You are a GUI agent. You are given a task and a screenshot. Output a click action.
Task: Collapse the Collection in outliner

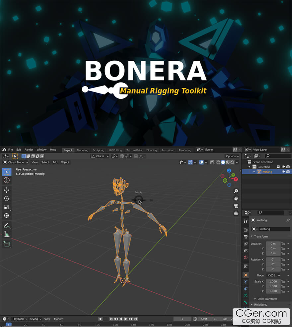[249, 167]
